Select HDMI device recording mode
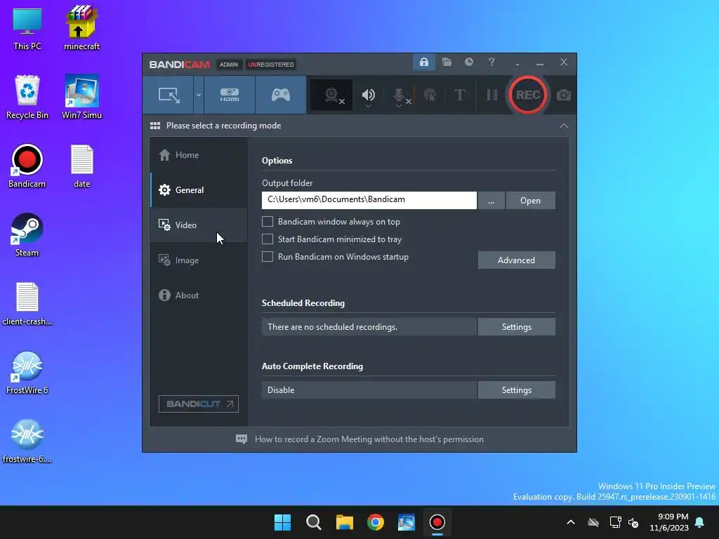The width and height of the screenshot is (719, 539). [230, 95]
